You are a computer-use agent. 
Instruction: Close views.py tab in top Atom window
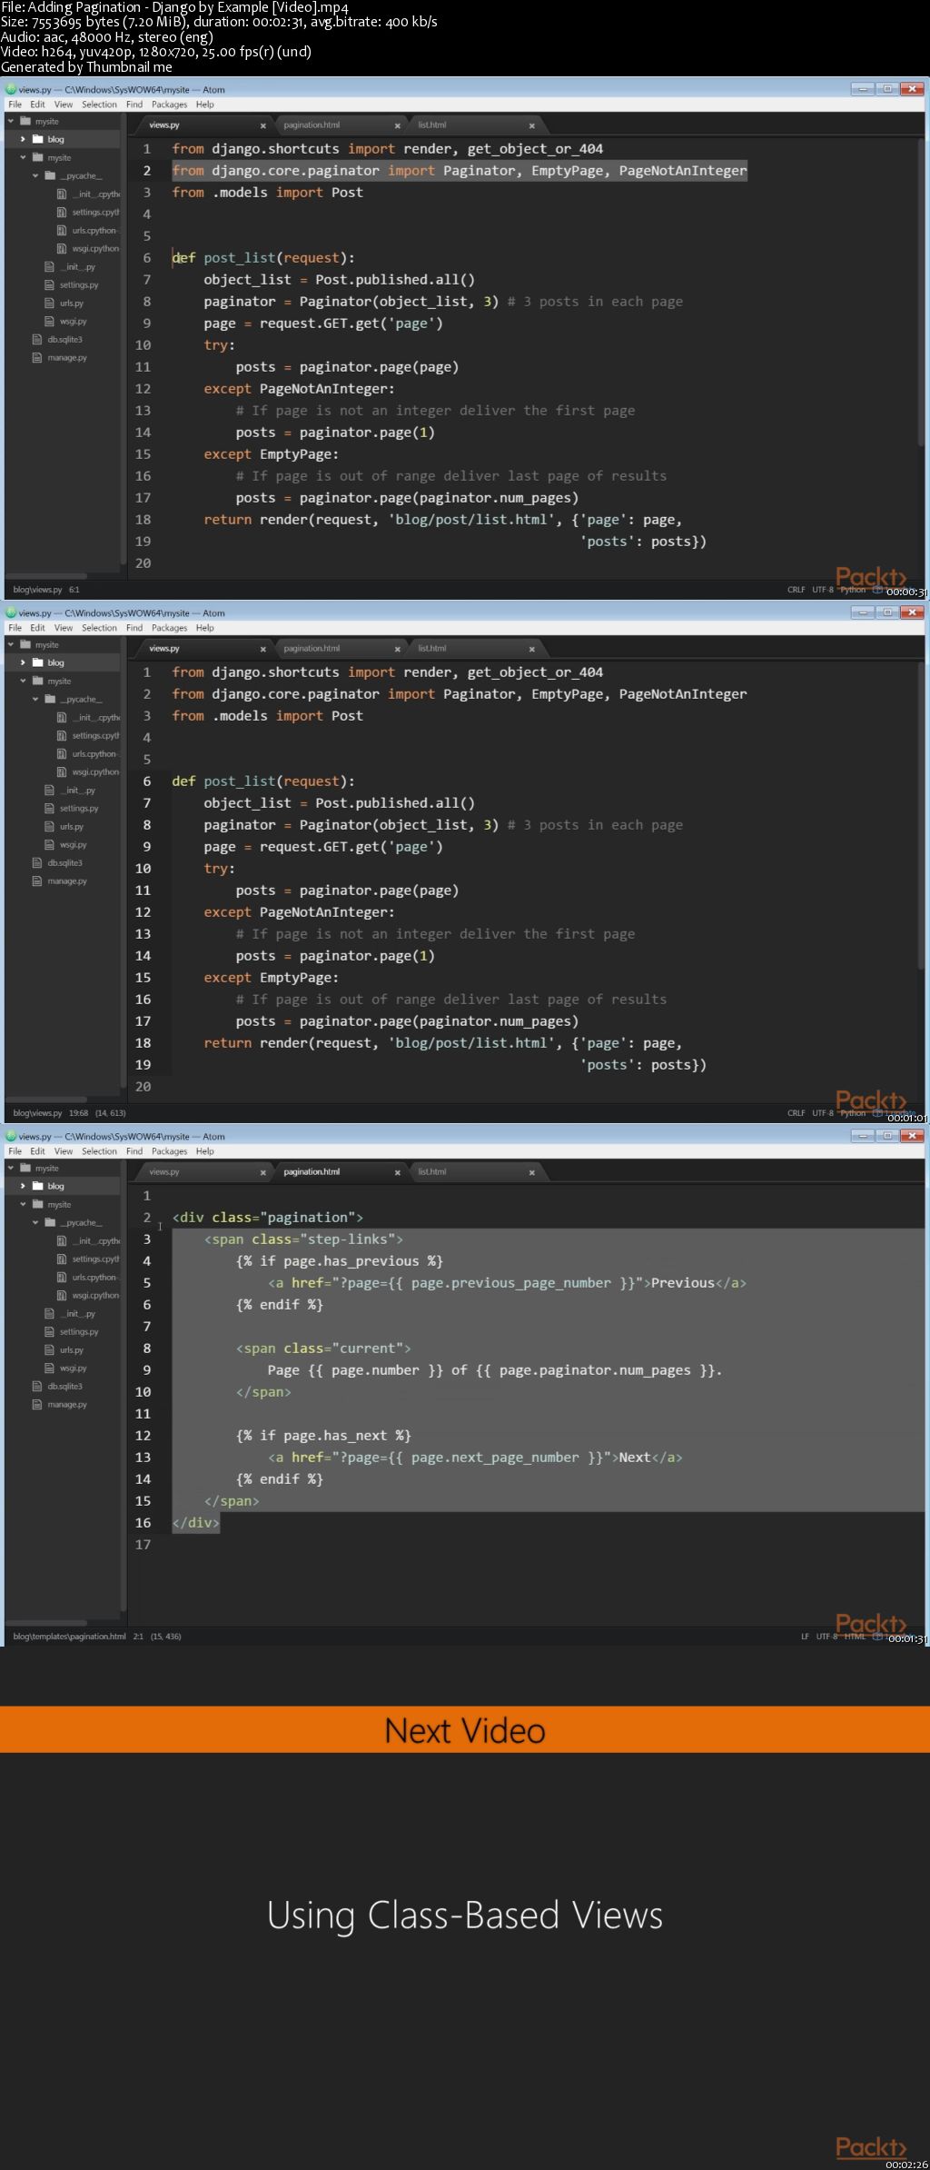[x=263, y=125]
